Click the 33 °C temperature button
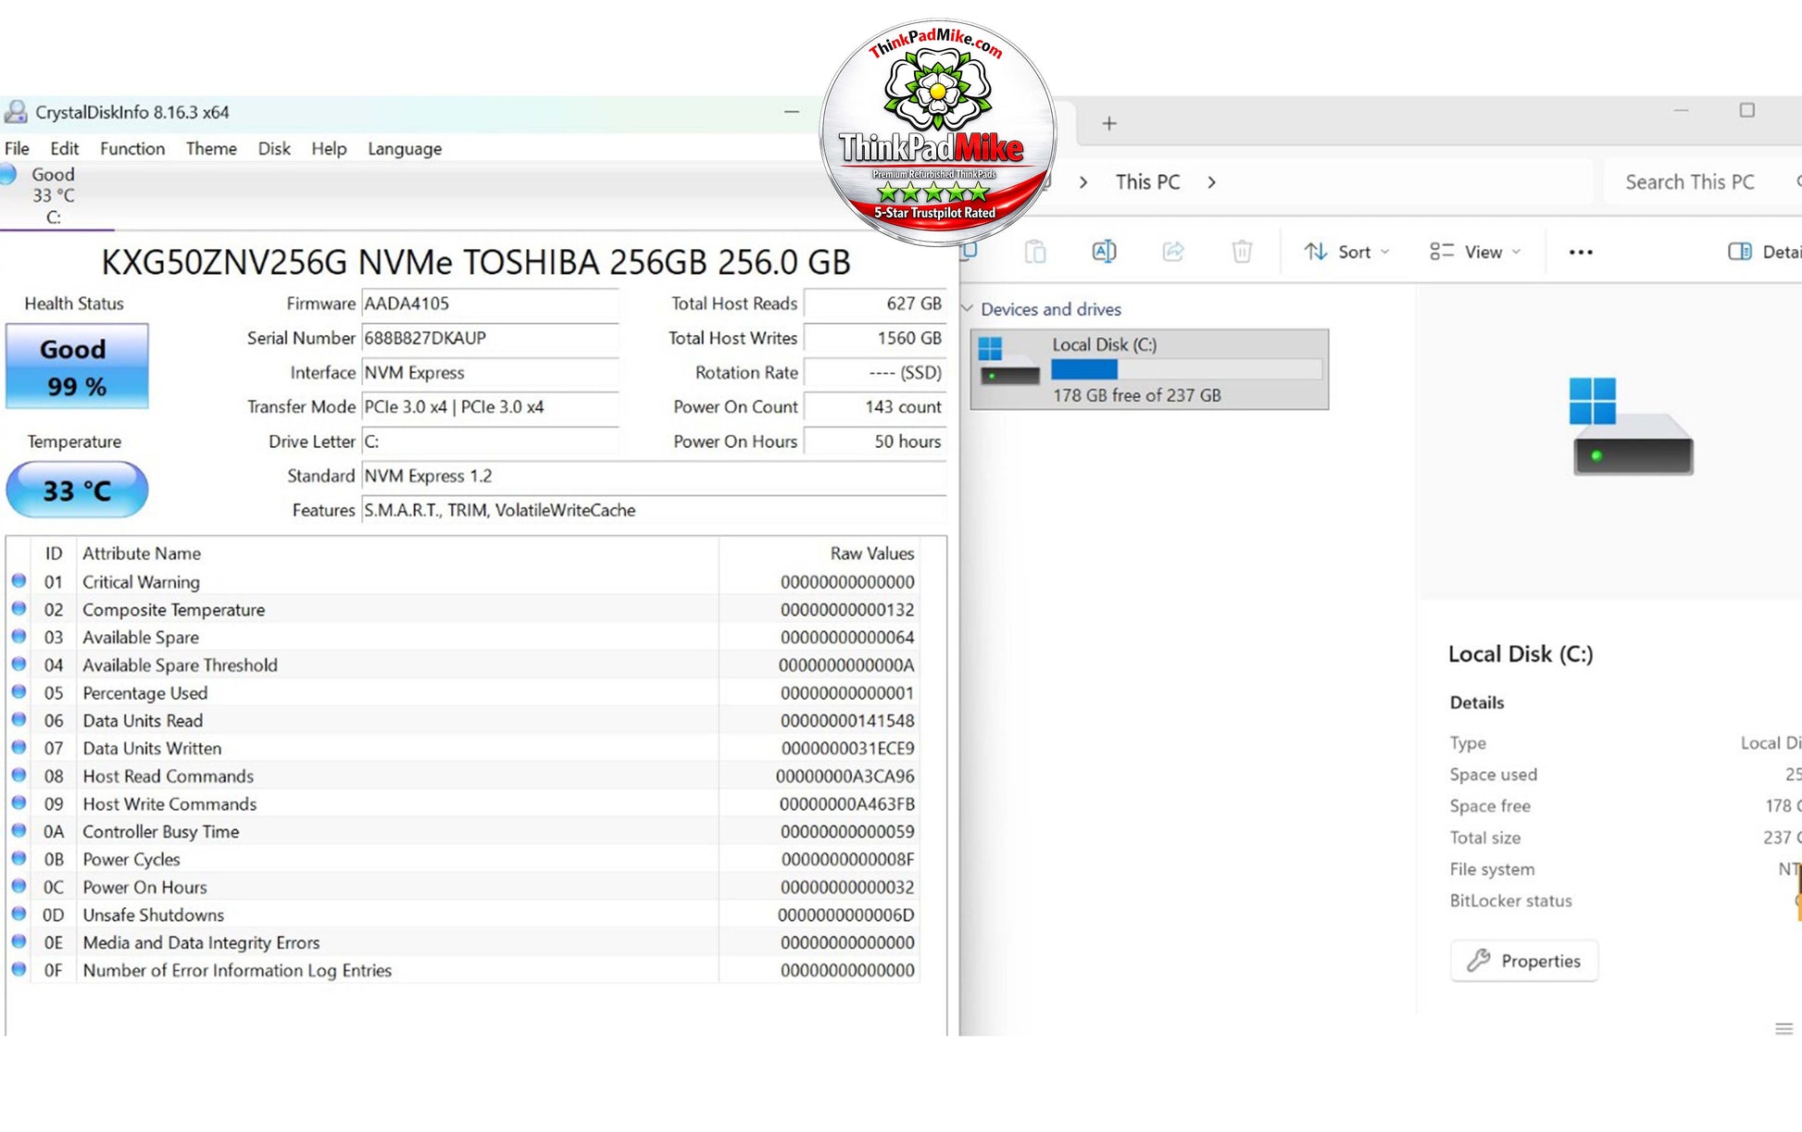 tap(77, 490)
